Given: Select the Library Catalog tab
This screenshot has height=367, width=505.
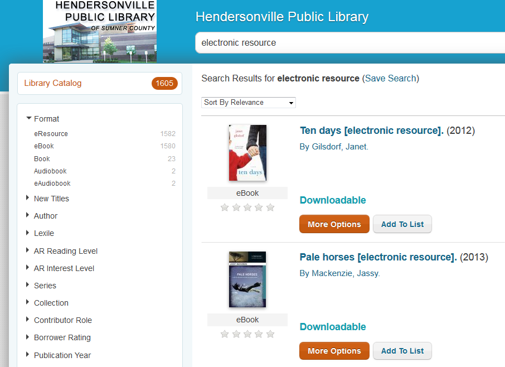Looking at the screenshot, I should [x=53, y=83].
